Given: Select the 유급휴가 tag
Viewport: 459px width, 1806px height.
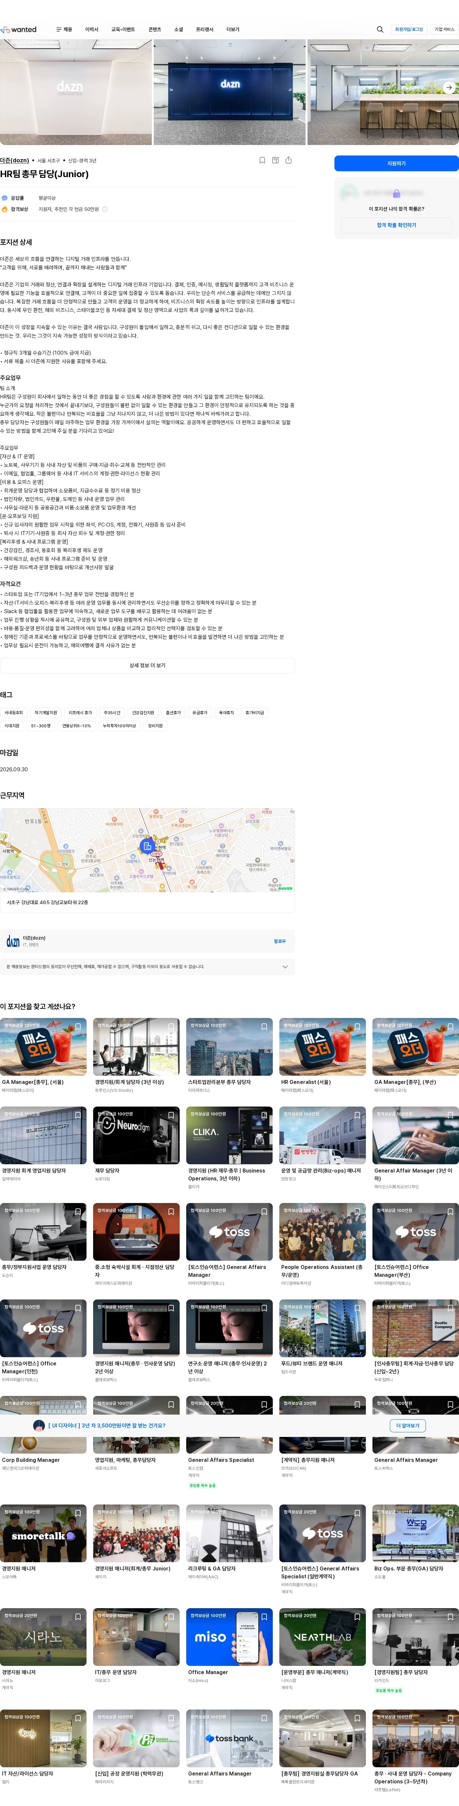Looking at the screenshot, I should 200,712.
